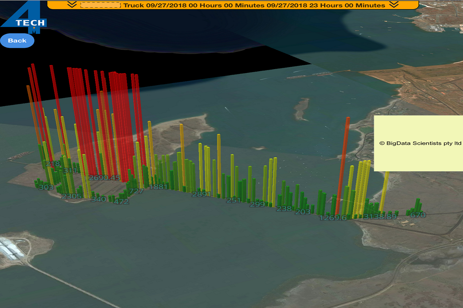Click the Back button
The image size is (463, 308).
[x=17, y=40]
